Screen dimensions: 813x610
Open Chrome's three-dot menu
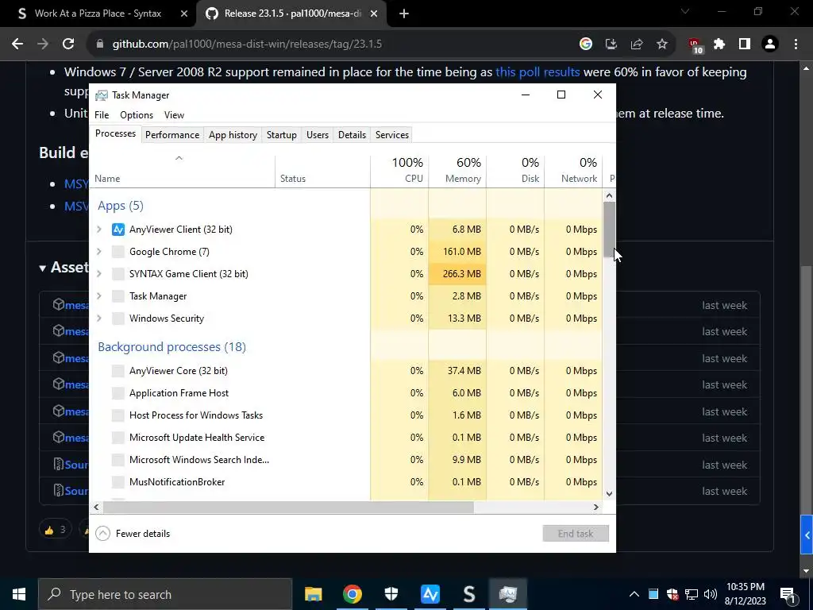[796, 44]
